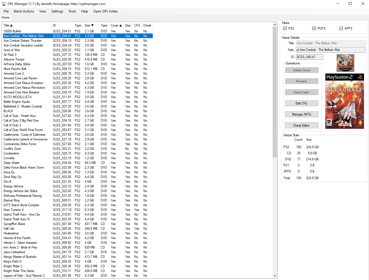
Task: Click the Ace Combat disc art thumbnail
Action: tap(345, 63)
